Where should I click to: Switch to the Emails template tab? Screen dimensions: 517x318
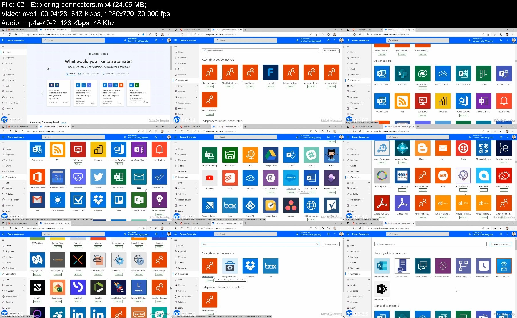(x=70, y=74)
